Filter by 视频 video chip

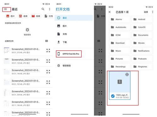click(x=36, y=16)
